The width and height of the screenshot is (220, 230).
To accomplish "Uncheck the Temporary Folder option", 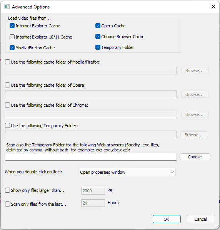I will pos(98,47).
